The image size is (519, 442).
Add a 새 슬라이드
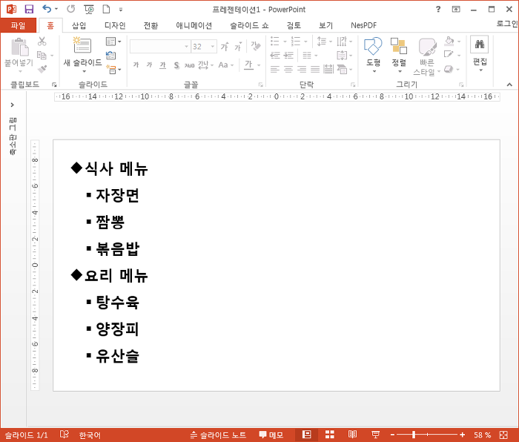tap(83, 55)
